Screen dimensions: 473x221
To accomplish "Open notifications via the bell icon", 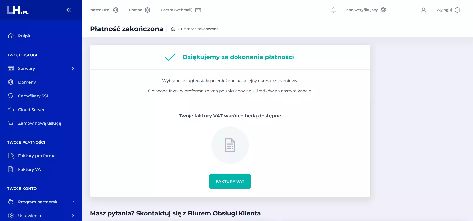I will coord(334,10).
